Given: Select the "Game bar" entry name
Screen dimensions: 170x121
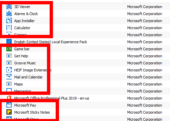Looking at the screenshot, I should 22,49.
